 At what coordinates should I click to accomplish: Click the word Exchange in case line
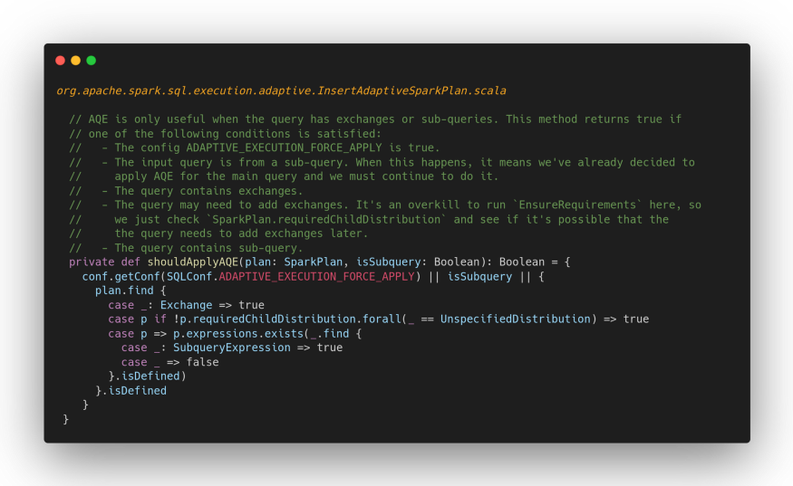click(186, 305)
